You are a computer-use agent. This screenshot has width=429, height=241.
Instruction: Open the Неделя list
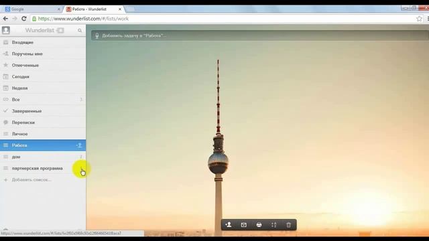43,88
